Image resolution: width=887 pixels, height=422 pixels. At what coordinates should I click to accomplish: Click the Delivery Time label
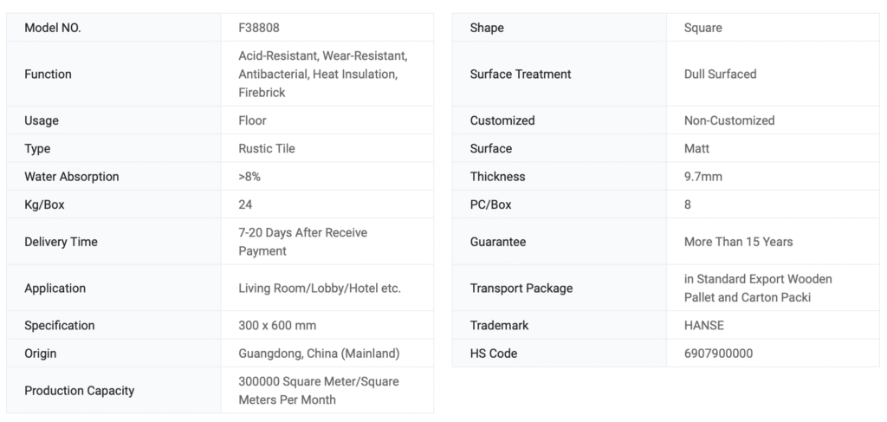point(61,242)
